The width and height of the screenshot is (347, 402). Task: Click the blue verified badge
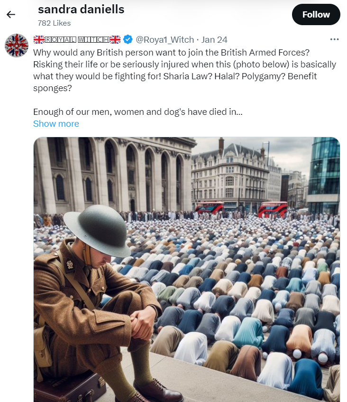[128, 39]
